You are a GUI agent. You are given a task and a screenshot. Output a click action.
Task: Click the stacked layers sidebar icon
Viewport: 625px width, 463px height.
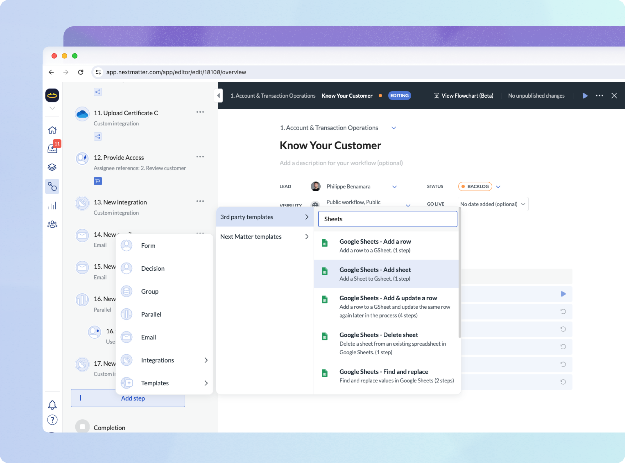coord(52,167)
